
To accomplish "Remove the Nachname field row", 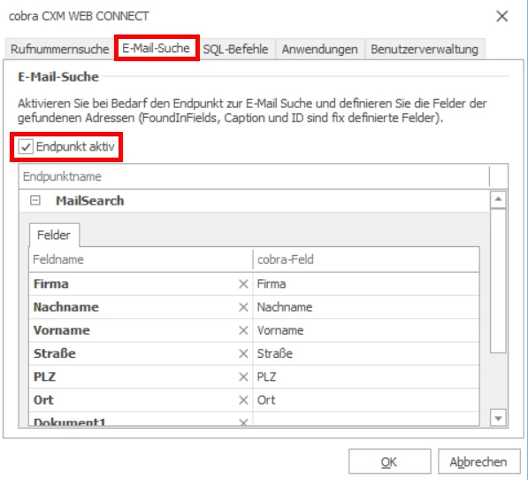I will (x=243, y=307).
